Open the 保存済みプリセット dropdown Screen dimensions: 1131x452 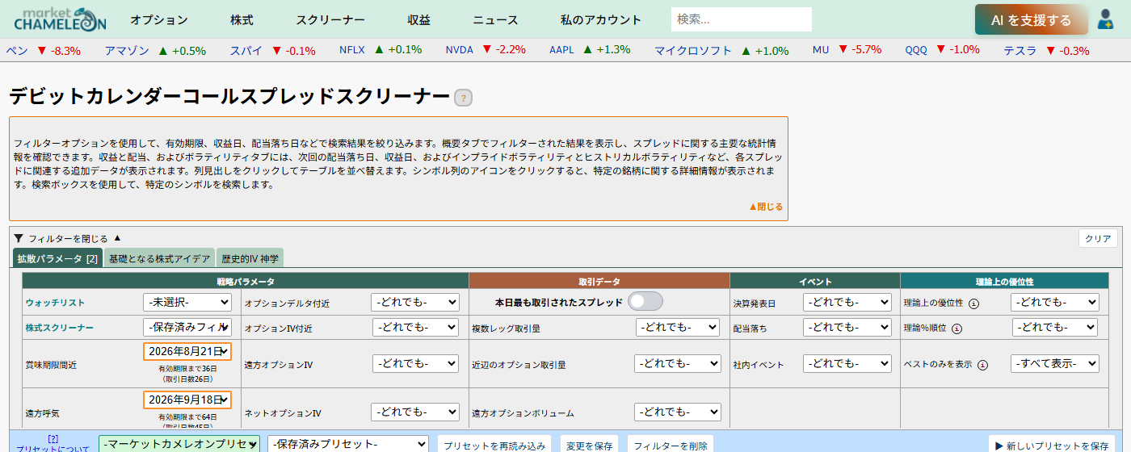click(348, 444)
